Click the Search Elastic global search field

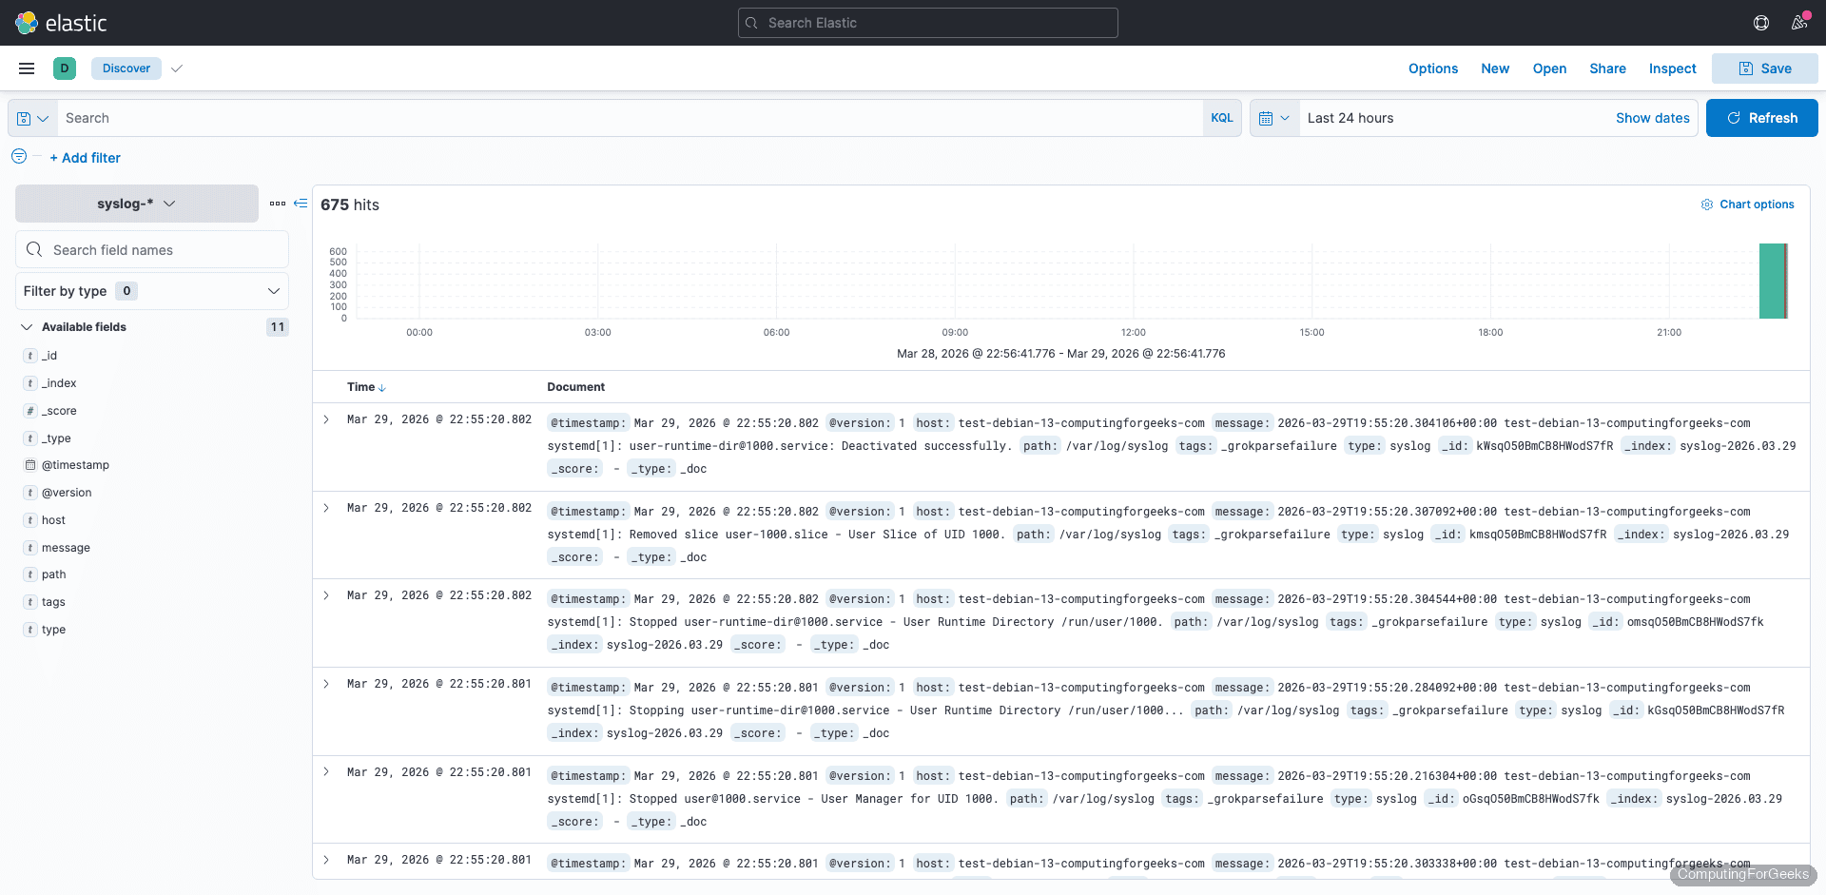coord(927,22)
